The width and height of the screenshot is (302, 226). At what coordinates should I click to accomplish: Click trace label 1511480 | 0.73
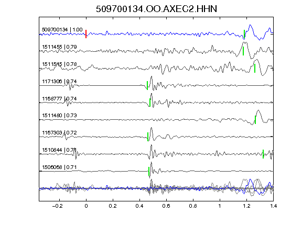click(x=60, y=115)
